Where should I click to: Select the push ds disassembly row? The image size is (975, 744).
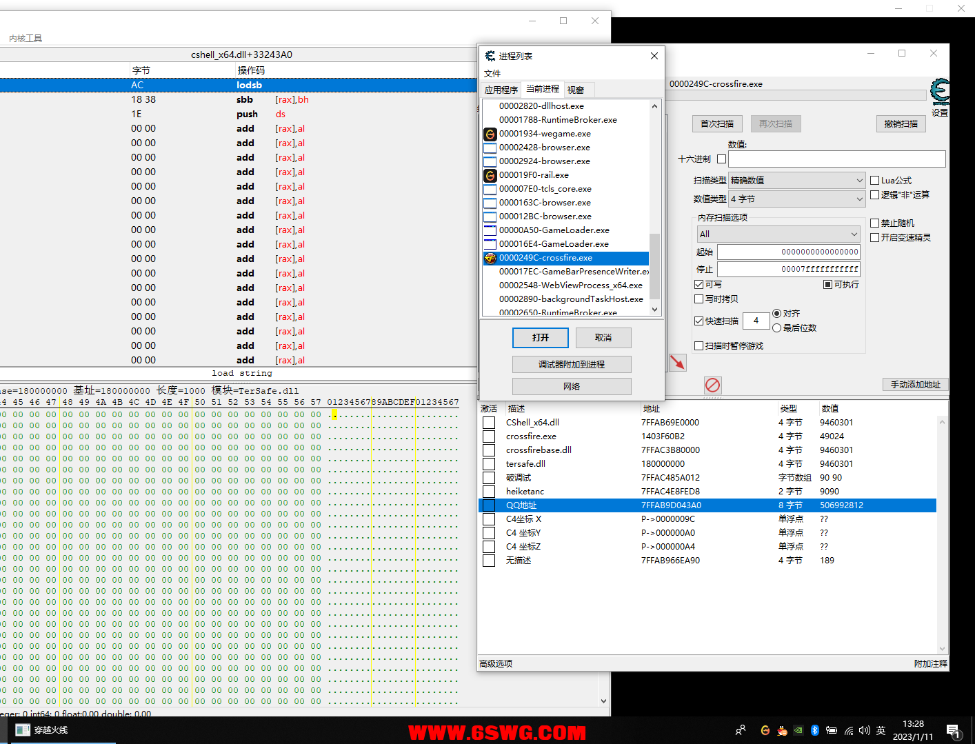[238, 114]
